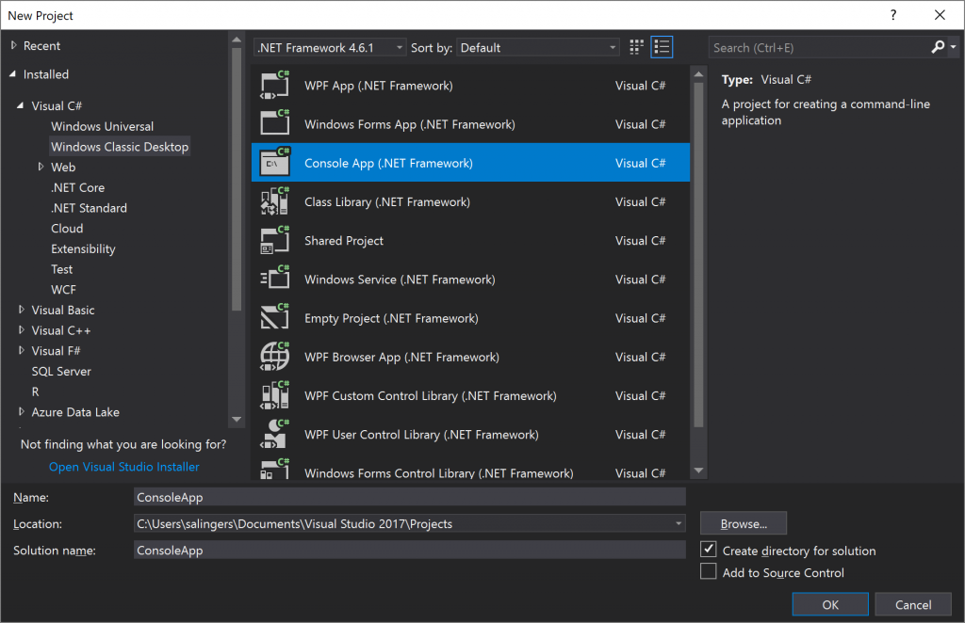The height and width of the screenshot is (623, 965).
Task: Select .NET Standard category
Action: point(89,208)
